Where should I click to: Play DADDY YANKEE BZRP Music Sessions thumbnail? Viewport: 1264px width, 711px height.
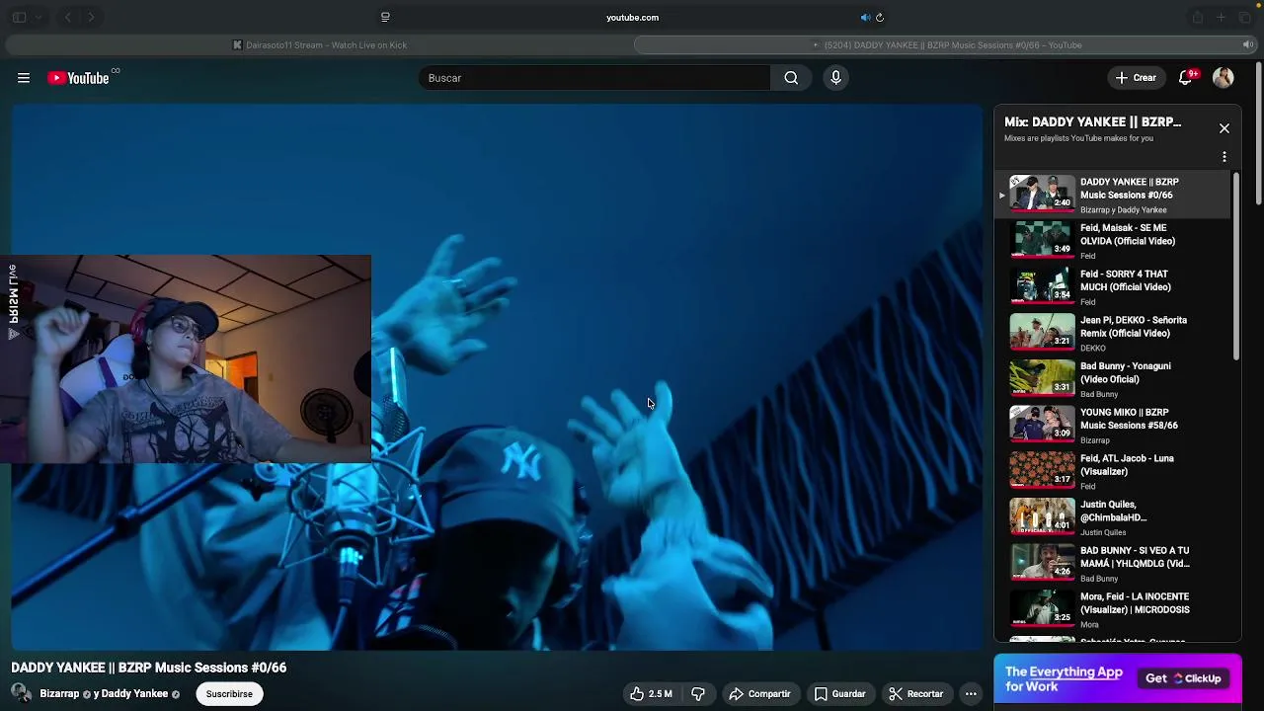coord(1042,193)
